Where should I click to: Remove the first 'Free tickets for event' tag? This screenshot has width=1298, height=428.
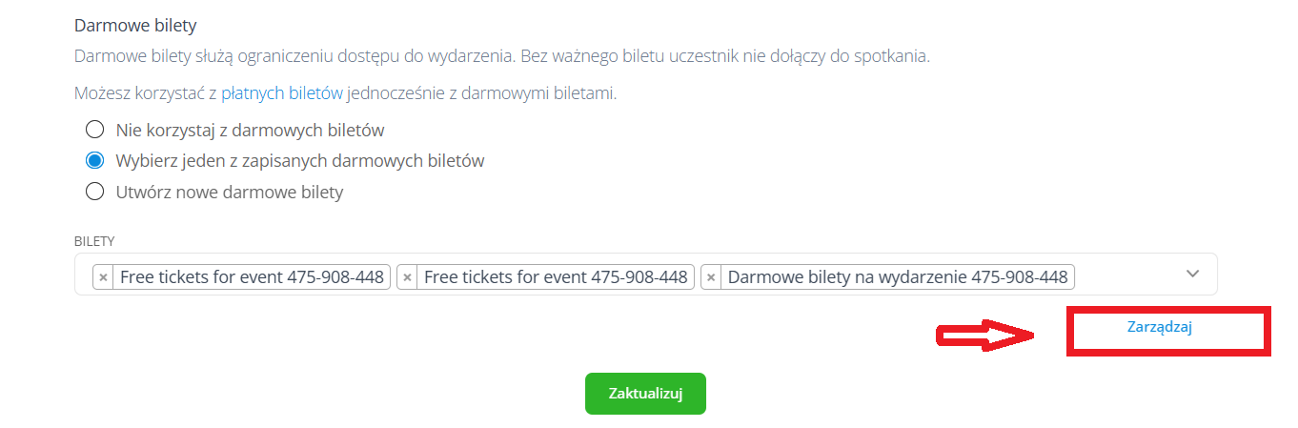[104, 277]
